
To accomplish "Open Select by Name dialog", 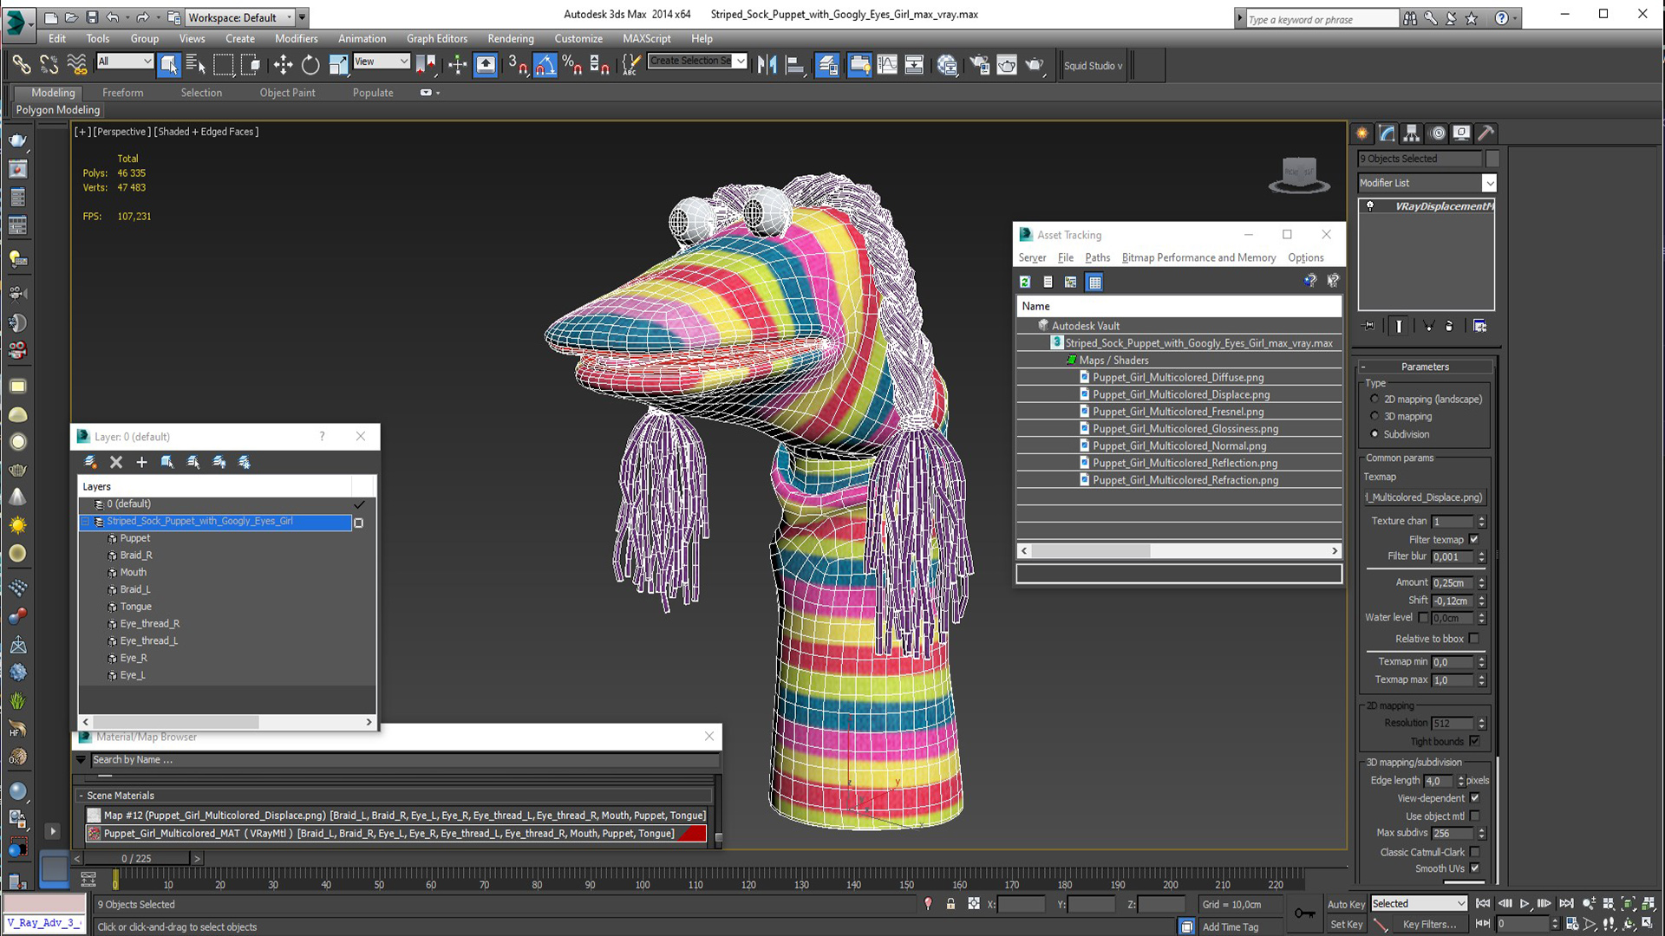I will (196, 65).
